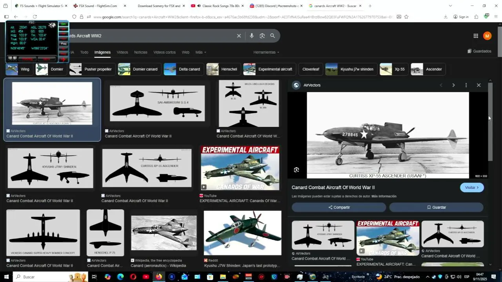Image resolution: width=502 pixels, height=282 pixels.
Task: Switch to FSX Sound FlightSim.Com tab
Action: pyautogui.click(x=100, y=6)
